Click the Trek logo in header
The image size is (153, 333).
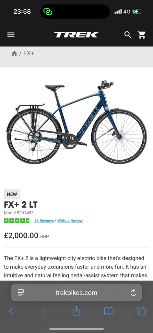click(x=76, y=35)
